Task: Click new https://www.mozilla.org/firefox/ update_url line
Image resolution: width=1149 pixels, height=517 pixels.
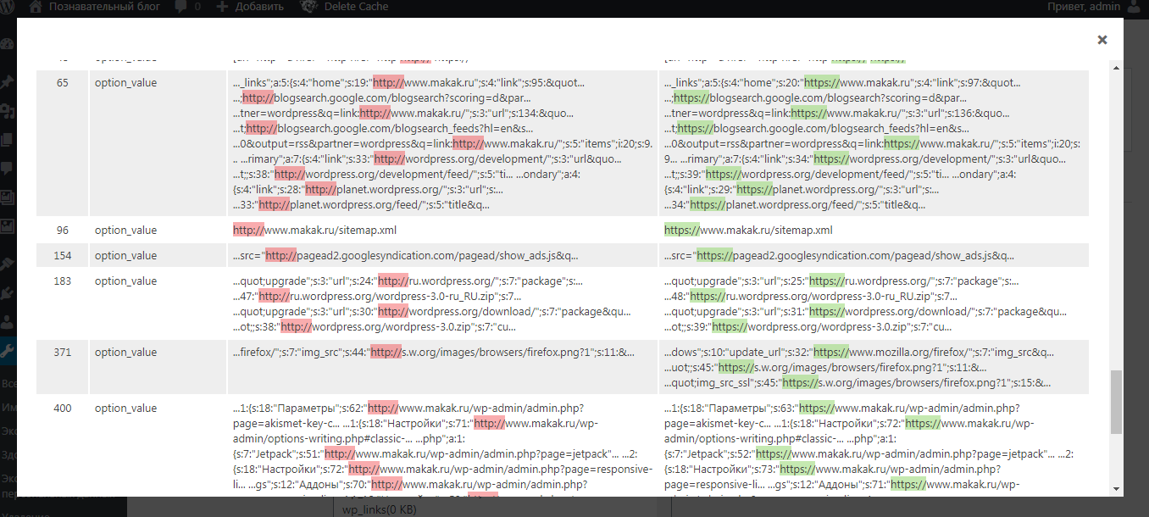Action: point(860,352)
